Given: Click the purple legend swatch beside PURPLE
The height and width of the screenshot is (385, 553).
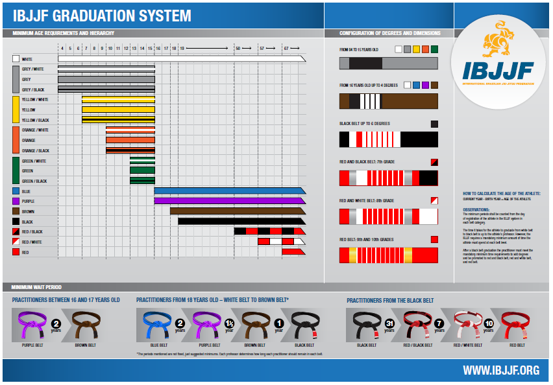Looking at the screenshot, I should point(16,201).
